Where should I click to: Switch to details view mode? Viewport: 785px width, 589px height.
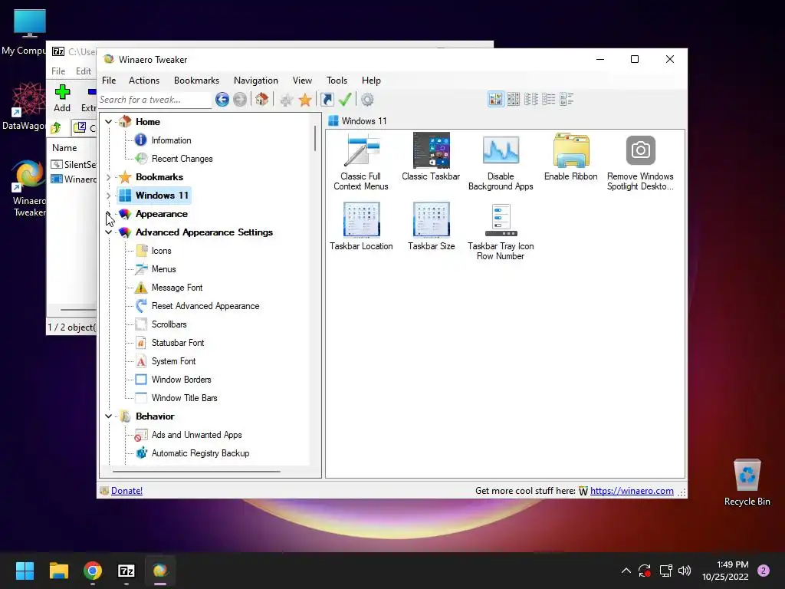(x=567, y=99)
